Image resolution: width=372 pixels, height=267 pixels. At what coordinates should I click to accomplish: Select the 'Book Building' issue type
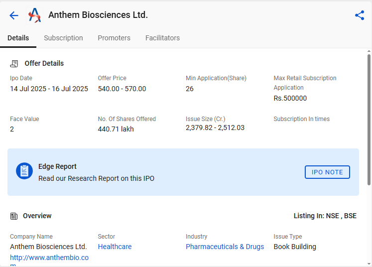pos(295,247)
